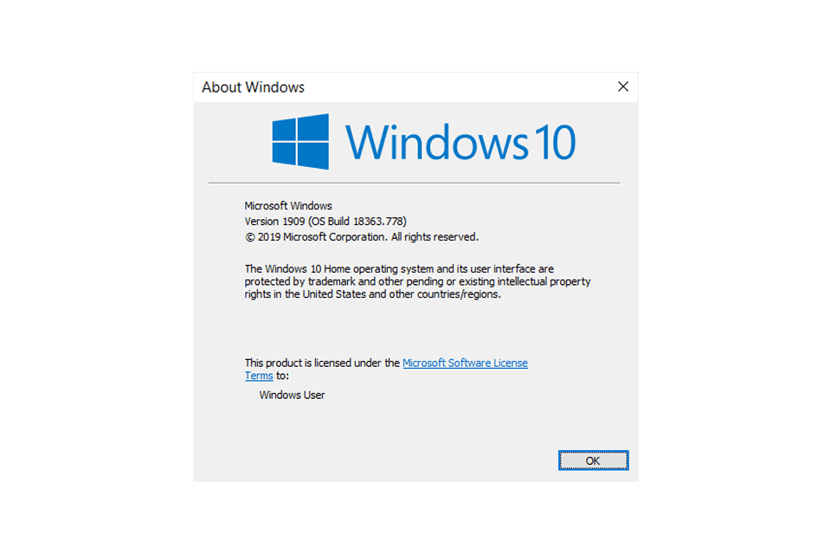Click the underlined Terms link text
This screenshot has height=554, width=831.
pyautogui.click(x=259, y=376)
